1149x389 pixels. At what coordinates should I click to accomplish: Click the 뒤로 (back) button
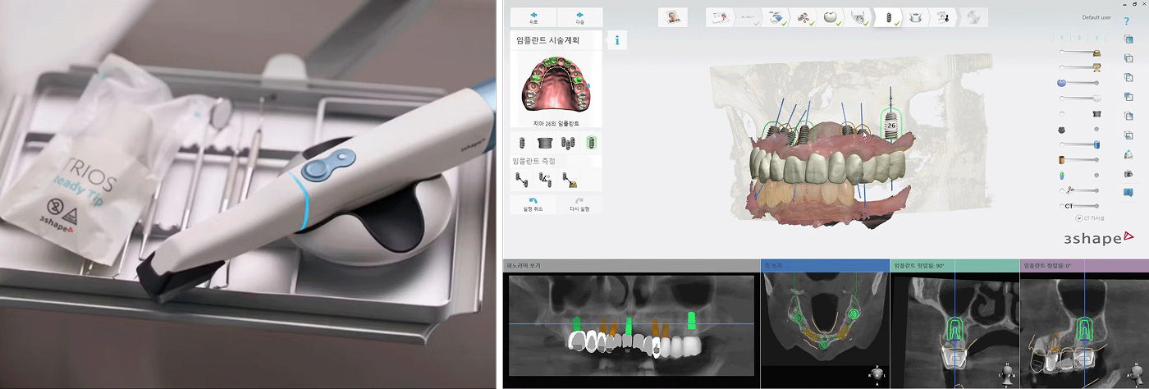point(533,17)
